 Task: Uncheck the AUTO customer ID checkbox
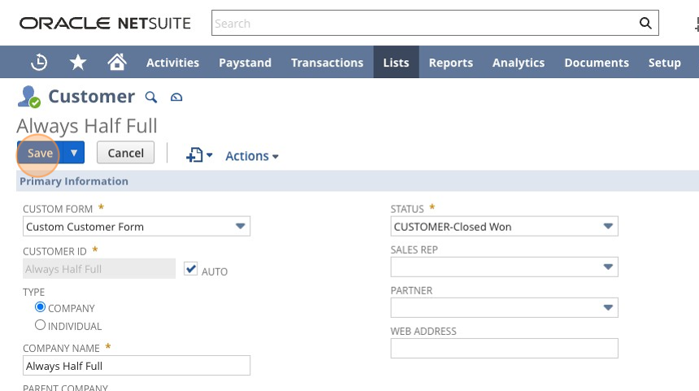(x=191, y=269)
